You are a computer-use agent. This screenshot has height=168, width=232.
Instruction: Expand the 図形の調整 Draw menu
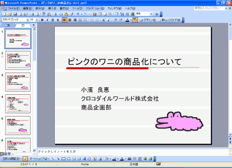click(12, 159)
